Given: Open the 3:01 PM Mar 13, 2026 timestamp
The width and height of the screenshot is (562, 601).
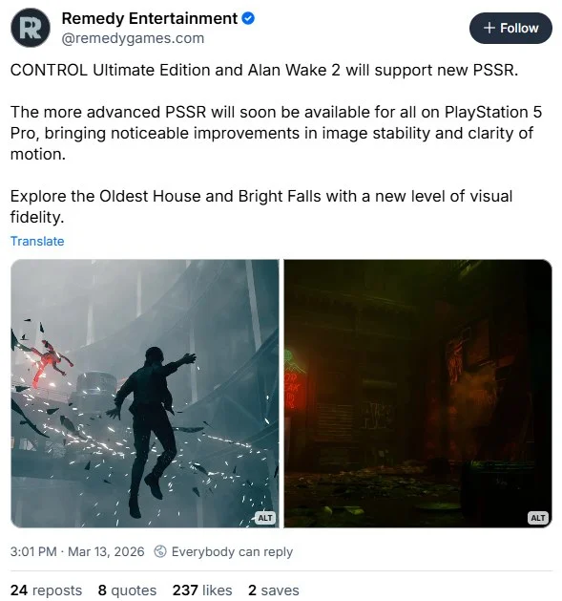Looking at the screenshot, I should (77, 551).
